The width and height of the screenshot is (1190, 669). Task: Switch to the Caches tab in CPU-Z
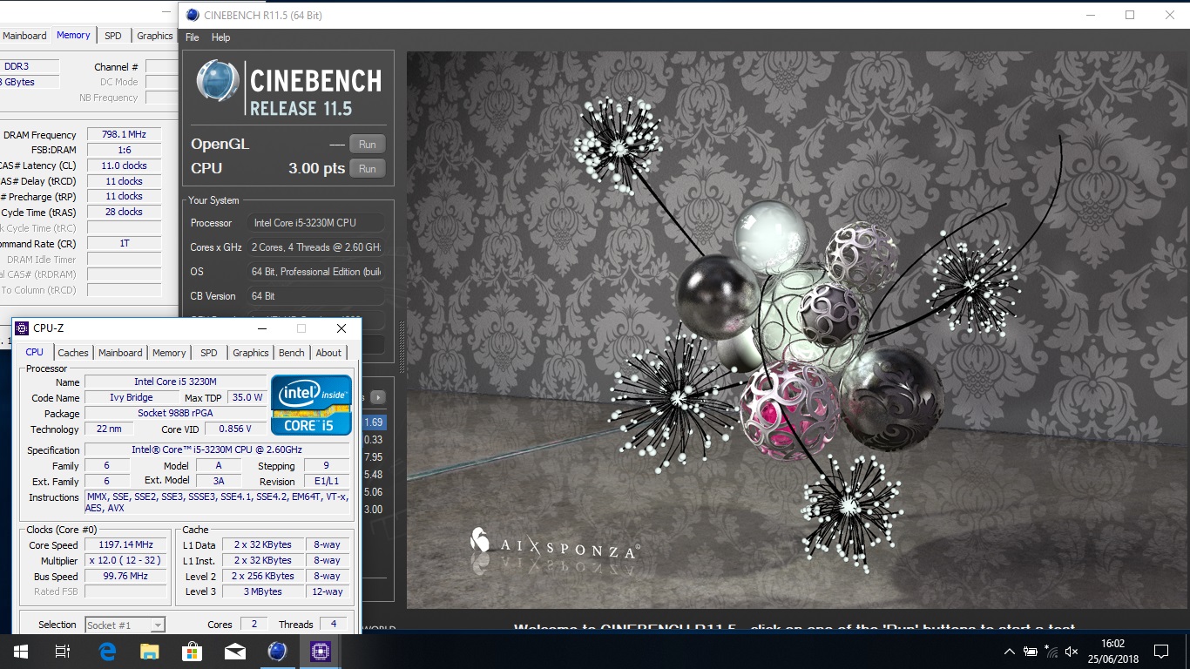point(73,353)
